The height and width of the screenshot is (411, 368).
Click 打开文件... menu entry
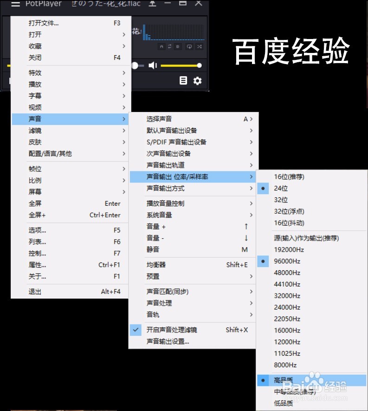click(70, 23)
